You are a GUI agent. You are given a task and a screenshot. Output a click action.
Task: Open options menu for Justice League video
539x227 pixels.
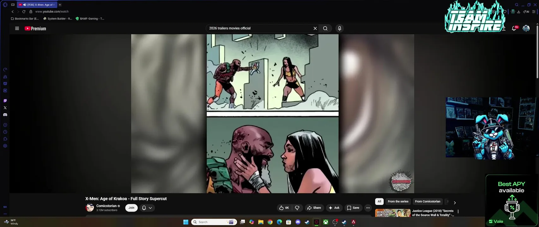(x=458, y=212)
